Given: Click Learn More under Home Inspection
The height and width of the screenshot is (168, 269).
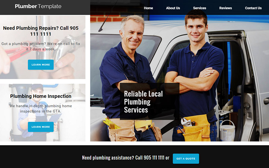Looking at the screenshot, I should (x=41, y=127).
